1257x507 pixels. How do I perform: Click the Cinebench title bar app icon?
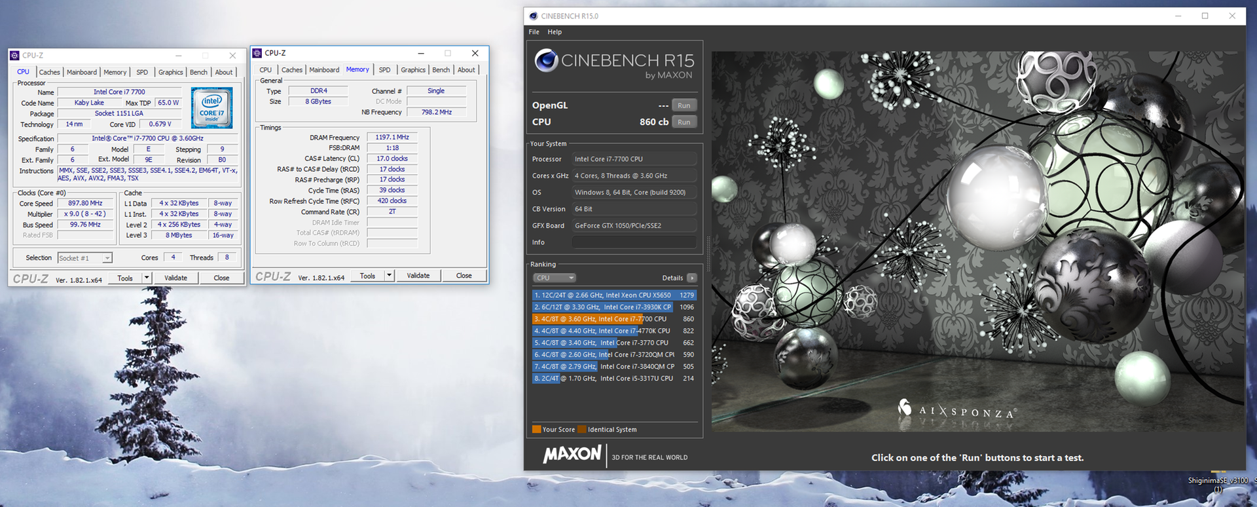(x=533, y=16)
